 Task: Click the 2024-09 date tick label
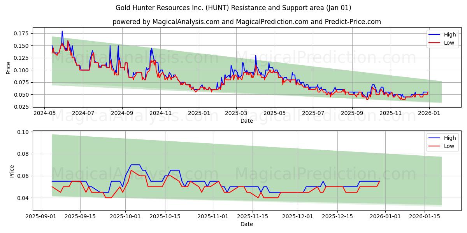(x=122, y=113)
